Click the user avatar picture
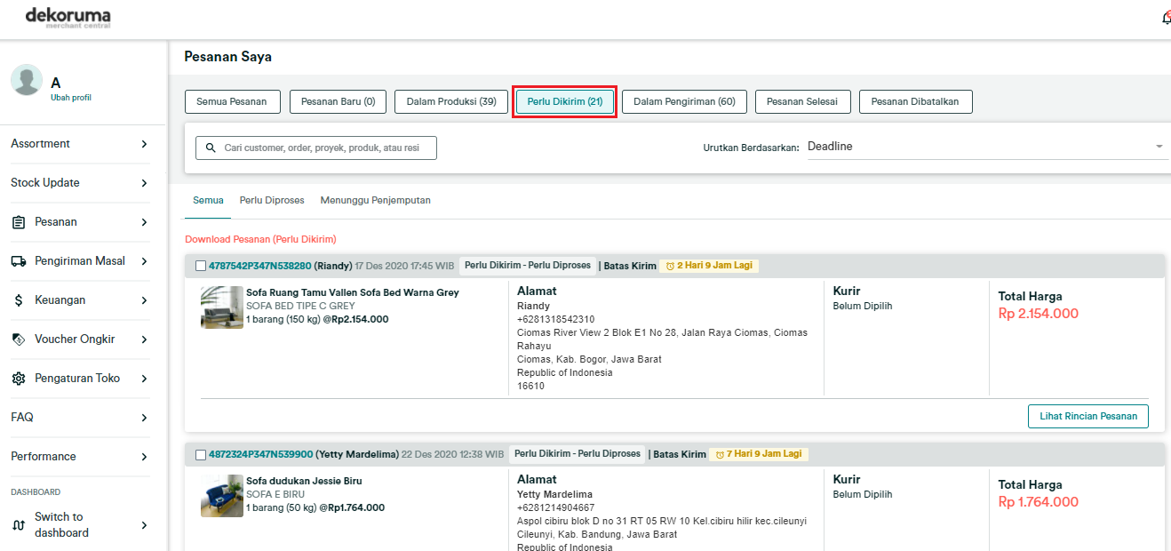 pyautogui.click(x=27, y=80)
